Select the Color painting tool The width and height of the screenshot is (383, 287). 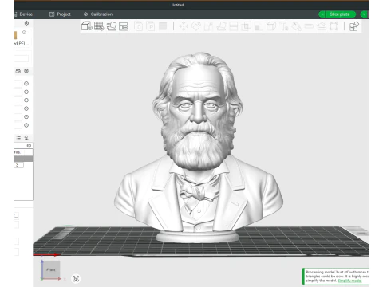[296, 26]
